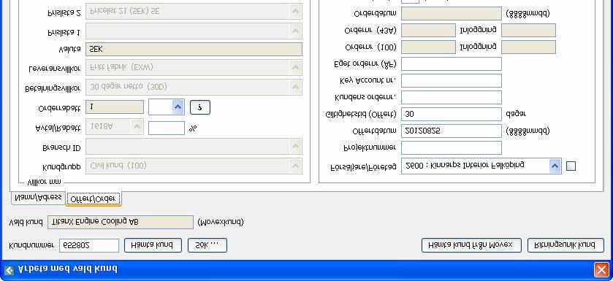Click Inloggning field in Ordernr (100) row
The image size is (613, 281).
[x=528, y=47]
